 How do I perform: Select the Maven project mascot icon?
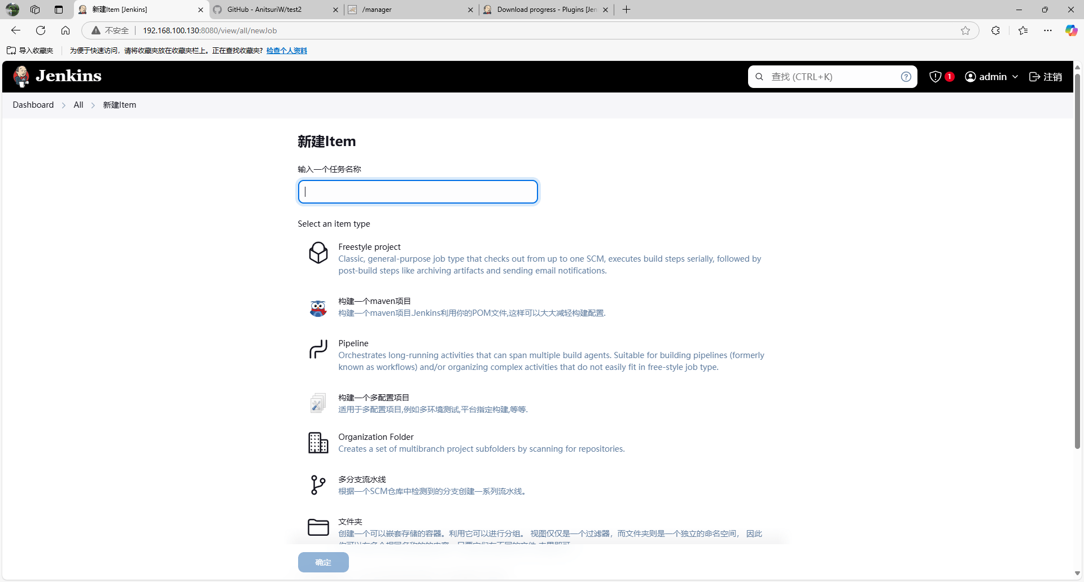pos(318,308)
